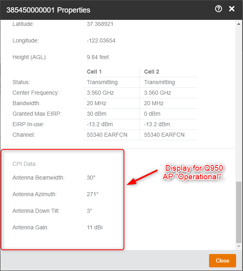Click the Cell 2 bandwidth 20 MHz

point(154,103)
